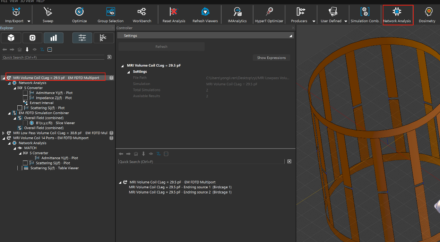Launch the HyperT Optimizer tool
The width and height of the screenshot is (440, 242).
[269, 12]
